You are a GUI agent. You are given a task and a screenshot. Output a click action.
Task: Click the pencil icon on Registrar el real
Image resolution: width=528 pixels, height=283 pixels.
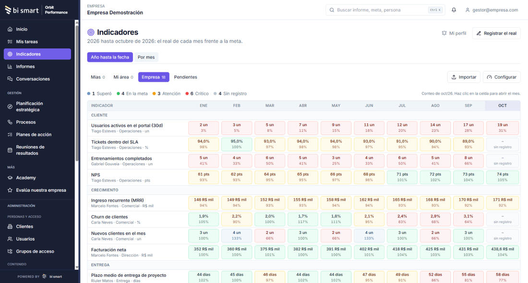tap(479, 33)
